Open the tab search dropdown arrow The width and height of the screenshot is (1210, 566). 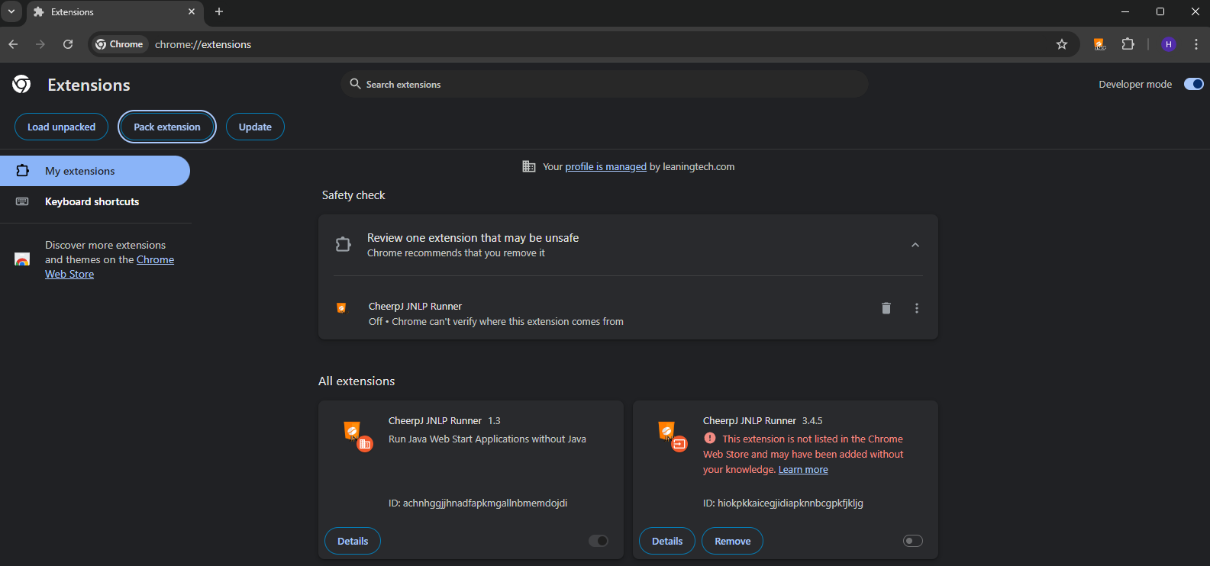point(11,11)
